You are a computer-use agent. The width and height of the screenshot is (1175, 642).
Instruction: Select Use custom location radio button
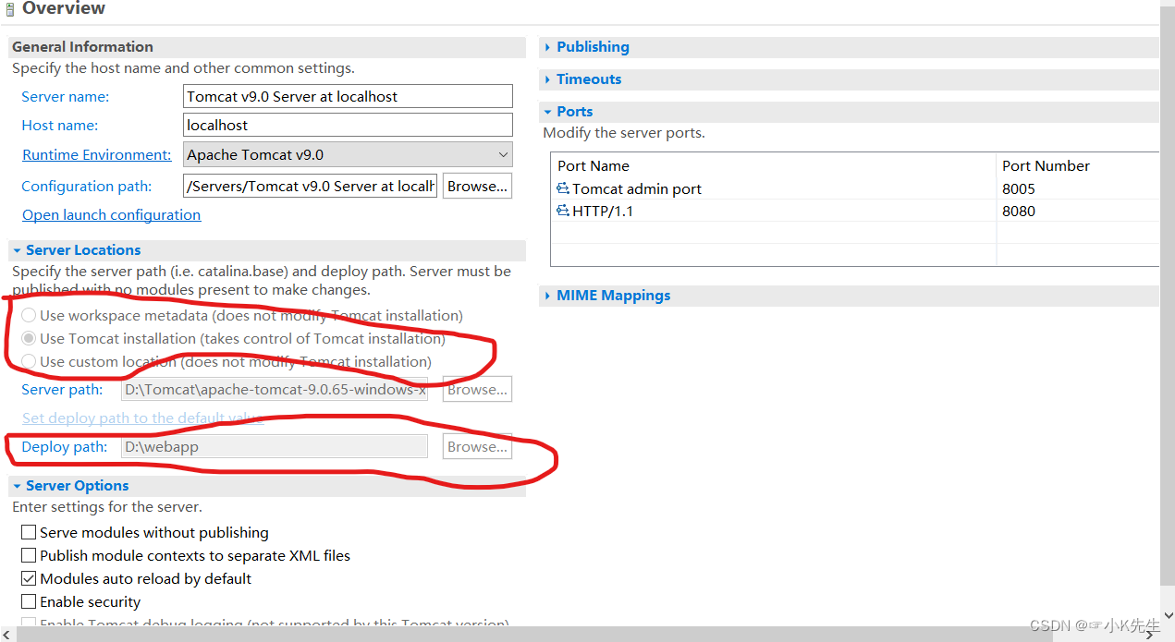point(29,361)
